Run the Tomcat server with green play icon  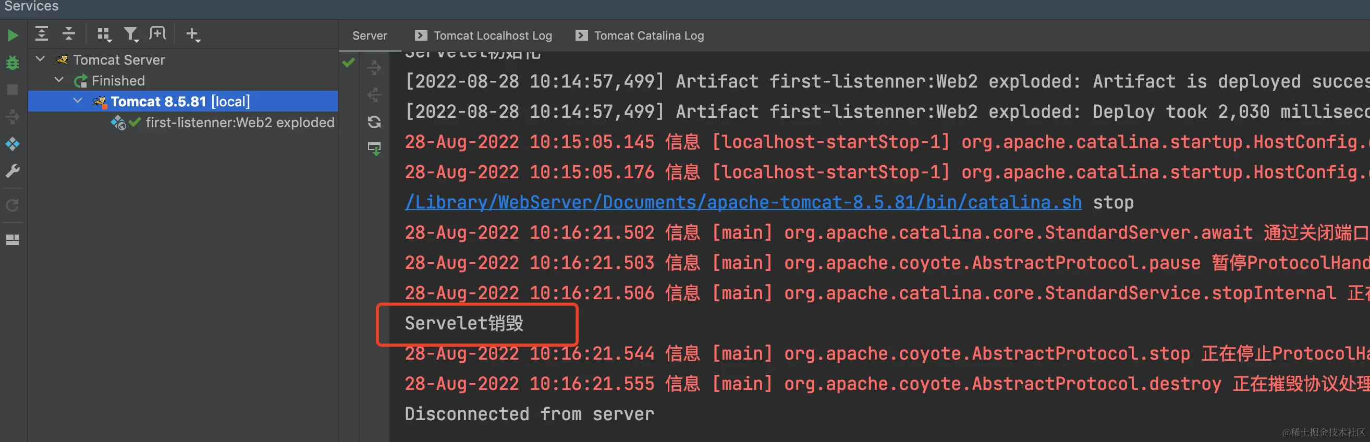(x=13, y=35)
